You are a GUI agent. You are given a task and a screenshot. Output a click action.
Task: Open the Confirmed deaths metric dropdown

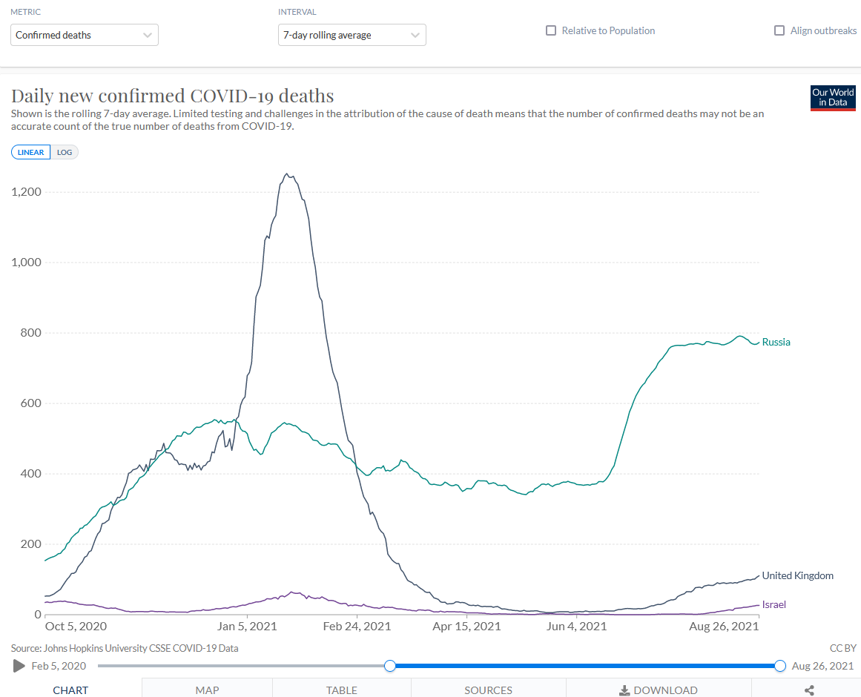pyautogui.click(x=85, y=35)
